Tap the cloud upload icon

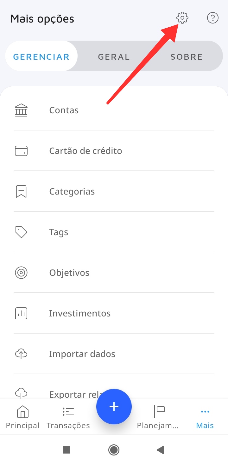[x=21, y=354]
